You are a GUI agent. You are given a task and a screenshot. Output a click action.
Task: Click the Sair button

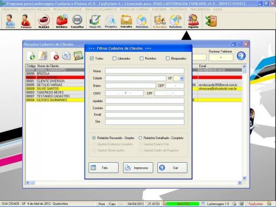172,168
